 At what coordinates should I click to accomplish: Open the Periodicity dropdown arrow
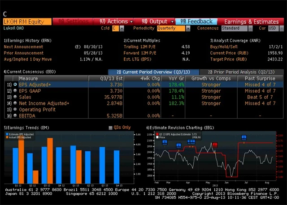pos(188,28)
